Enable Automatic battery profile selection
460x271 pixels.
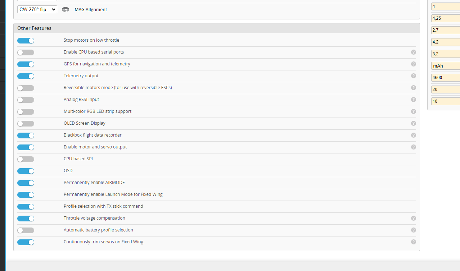(26, 230)
